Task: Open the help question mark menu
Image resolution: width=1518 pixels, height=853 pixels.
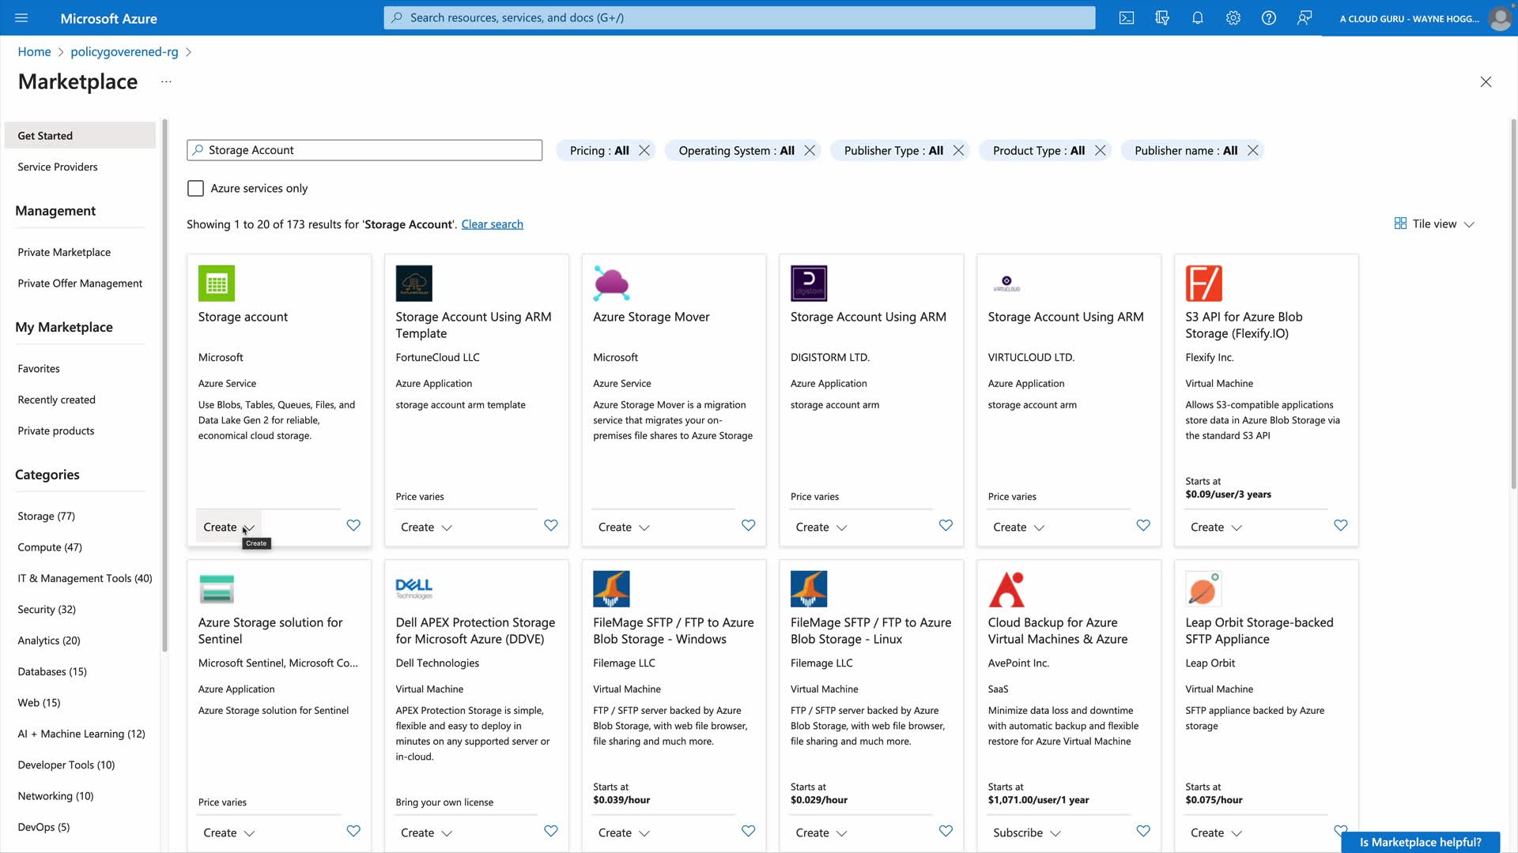Action: 1269,18
